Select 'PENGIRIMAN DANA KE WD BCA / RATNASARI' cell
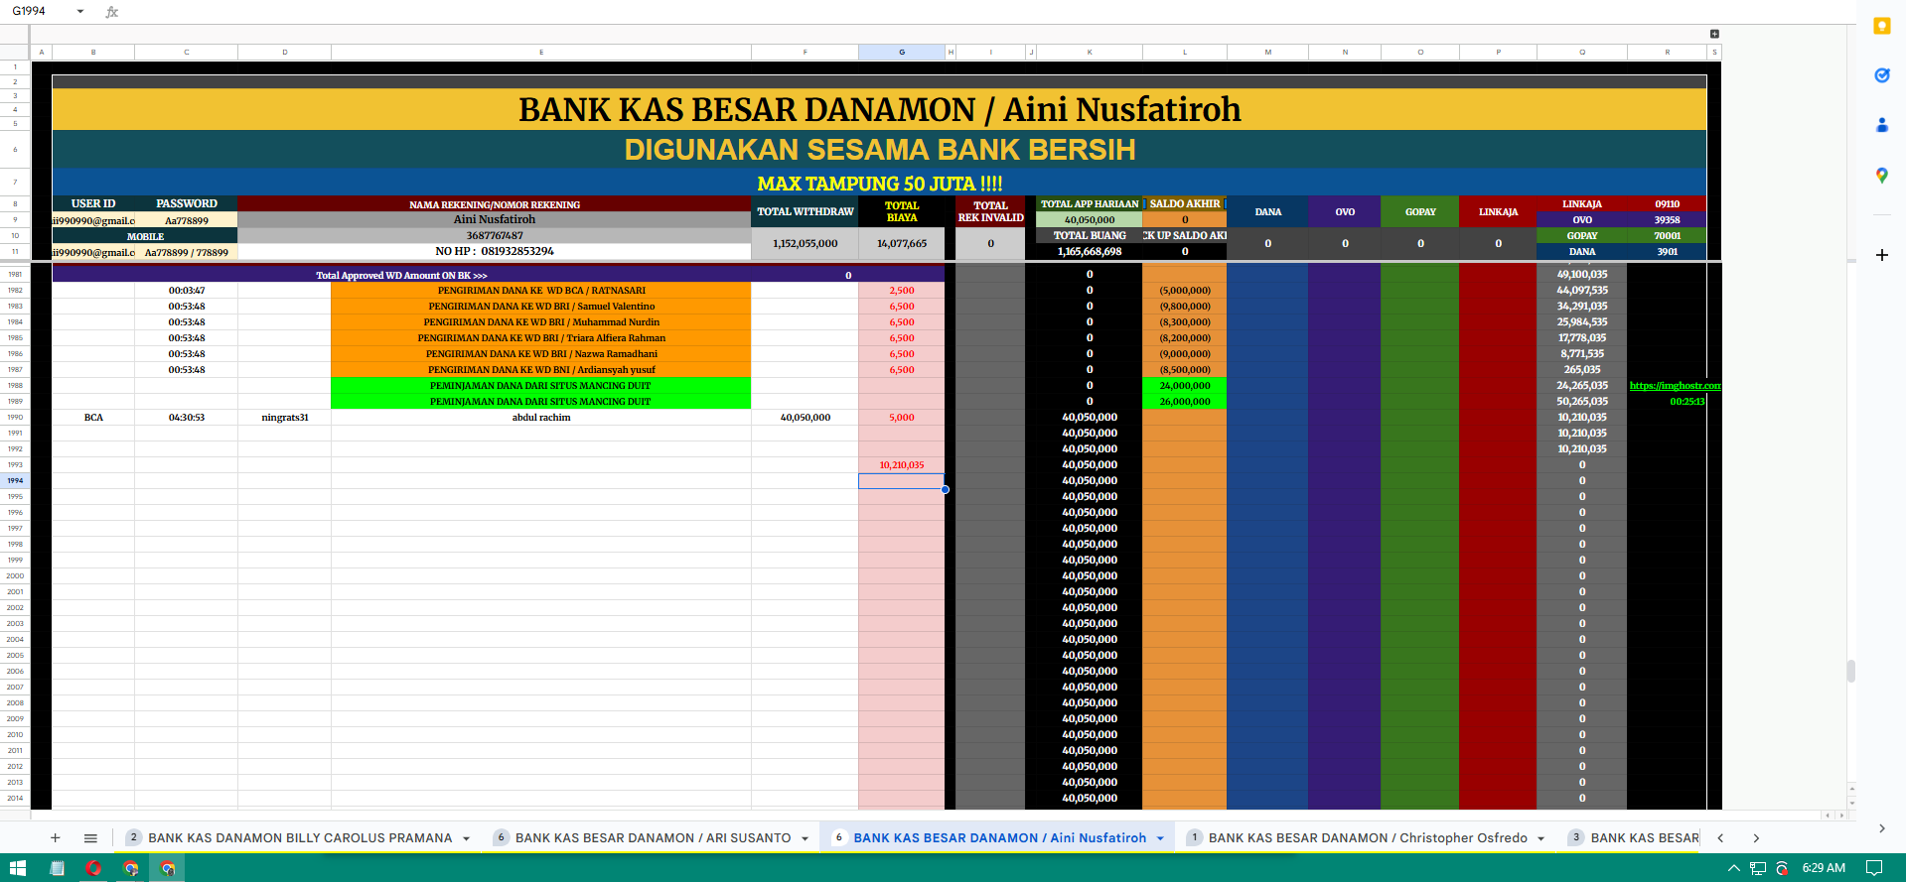 pos(541,291)
